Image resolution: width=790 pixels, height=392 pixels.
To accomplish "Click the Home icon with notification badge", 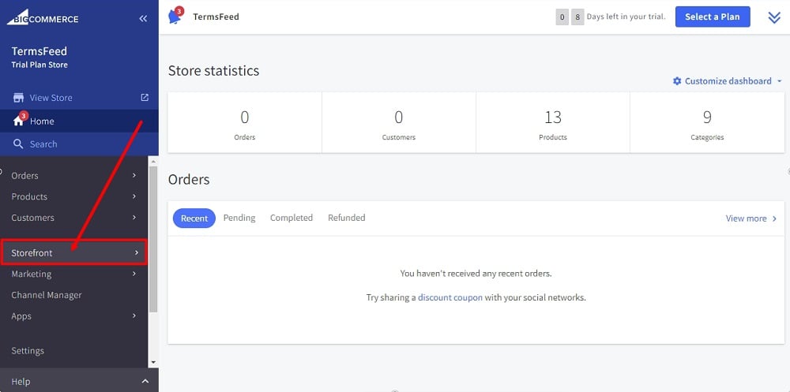I will coord(19,120).
